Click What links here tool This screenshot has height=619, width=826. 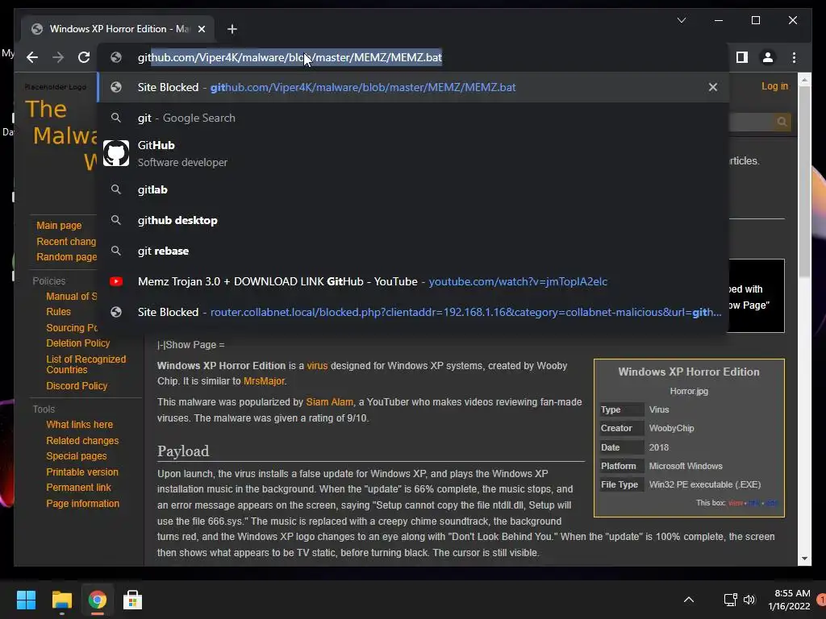click(79, 424)
